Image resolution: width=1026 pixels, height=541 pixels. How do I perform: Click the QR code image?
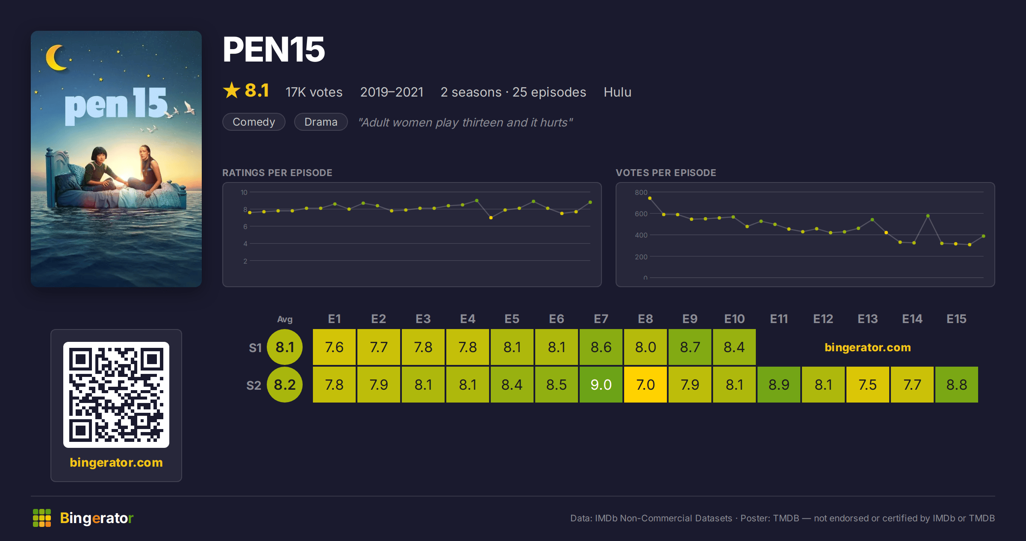[x=116, y=395]
